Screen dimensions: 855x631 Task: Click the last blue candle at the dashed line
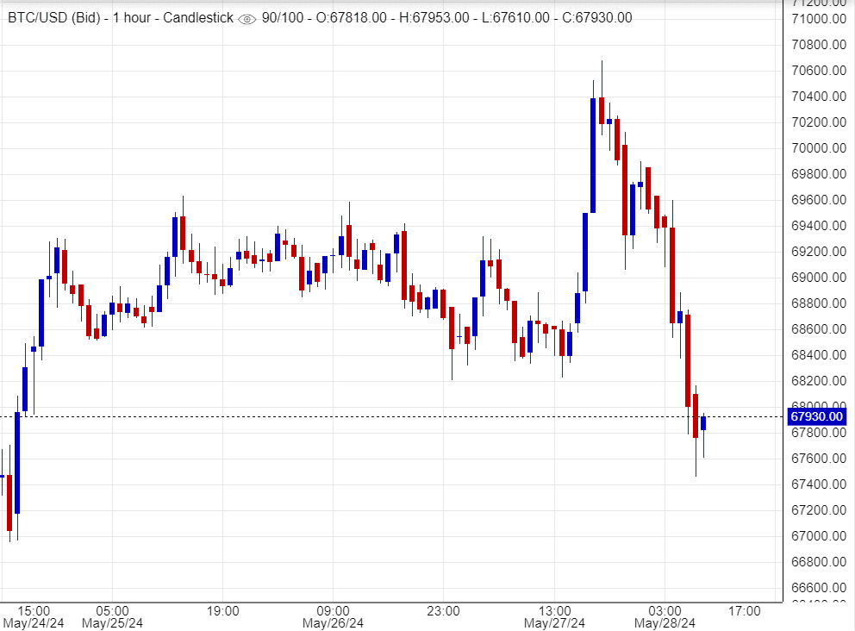tap(703, 422)
